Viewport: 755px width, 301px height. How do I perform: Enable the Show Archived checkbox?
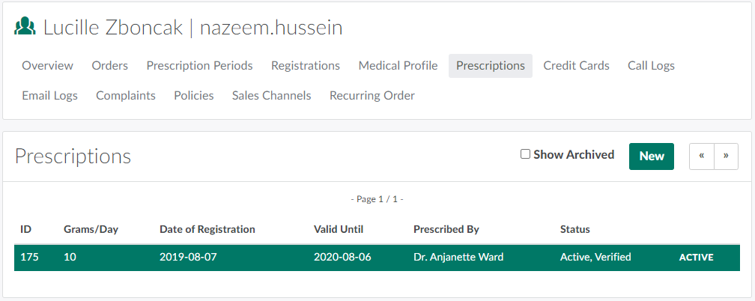coord(526,154)
